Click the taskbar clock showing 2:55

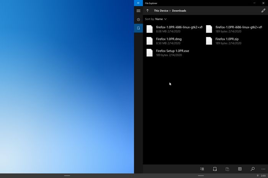coord(263,176)
